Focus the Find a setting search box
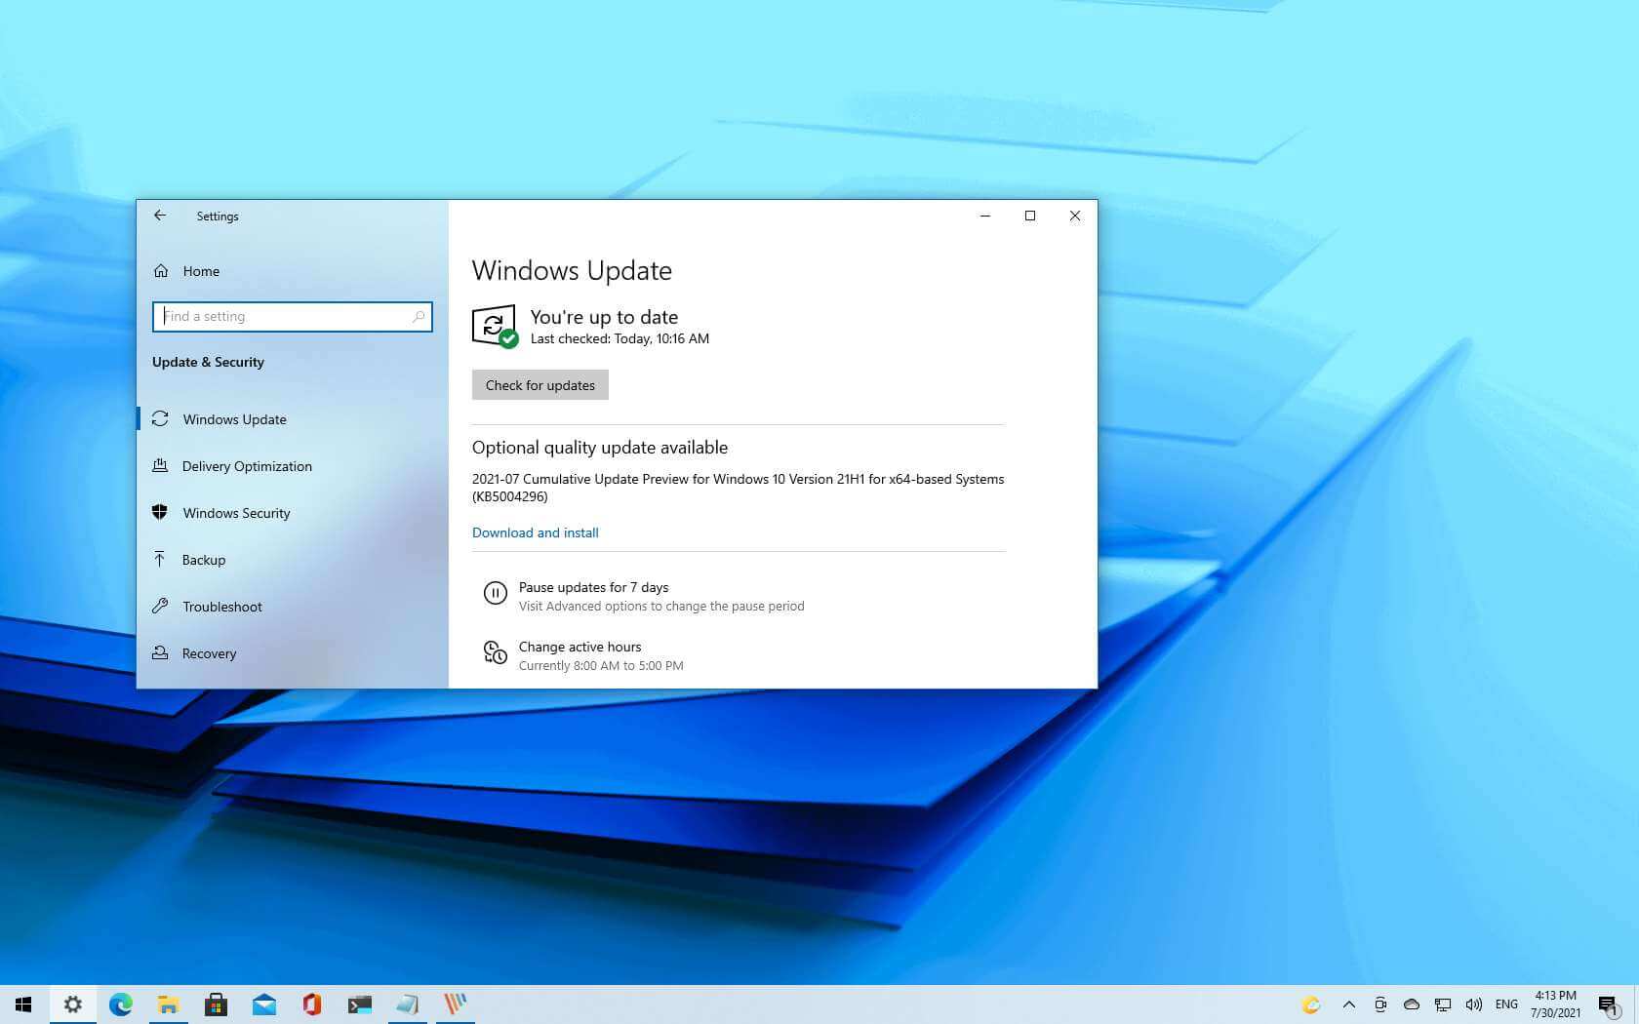This screenshot has height=1024, width=1639. coord(283,317)
